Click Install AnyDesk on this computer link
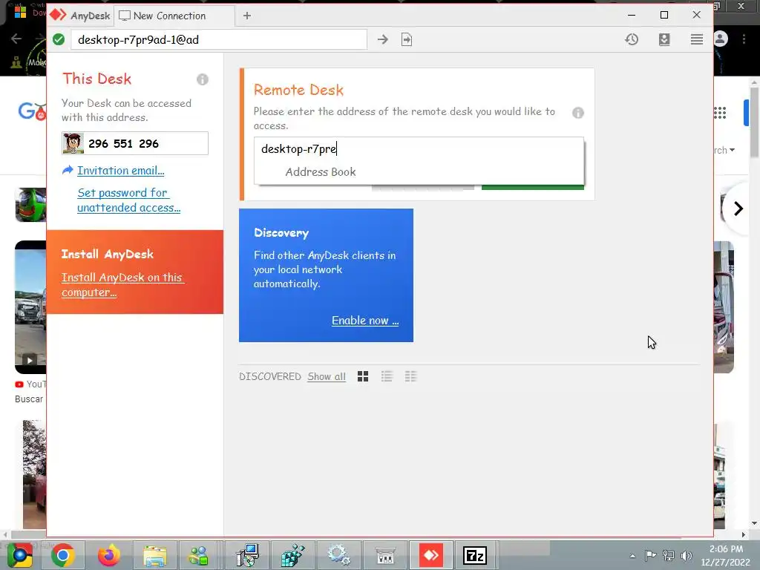The image size is (760, 570). (x=122, y=284)
